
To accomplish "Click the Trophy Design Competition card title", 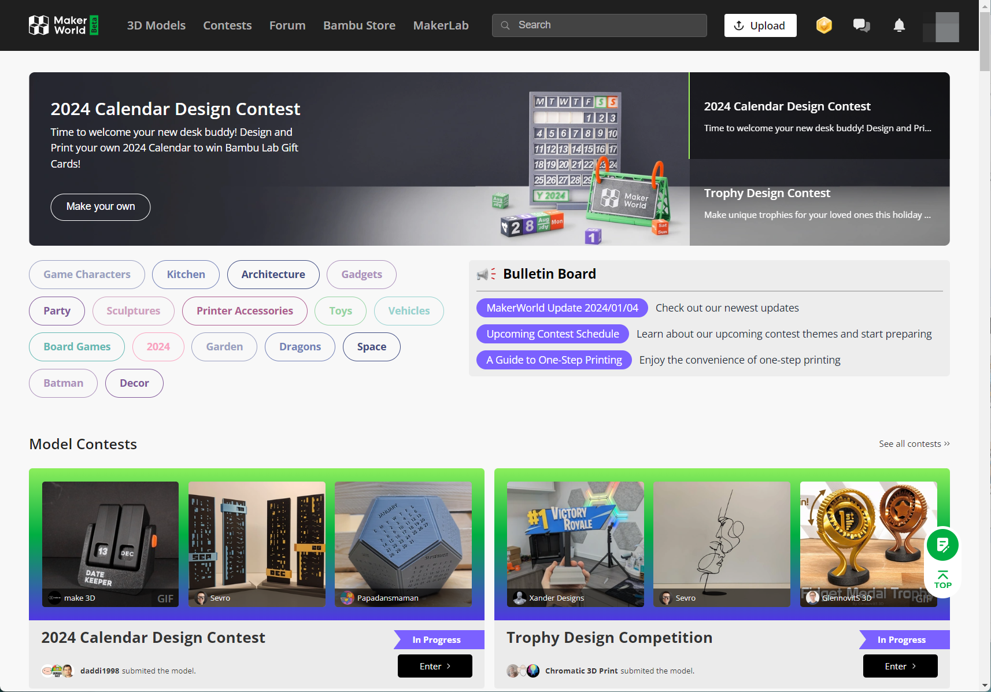I will click(609, 638).
